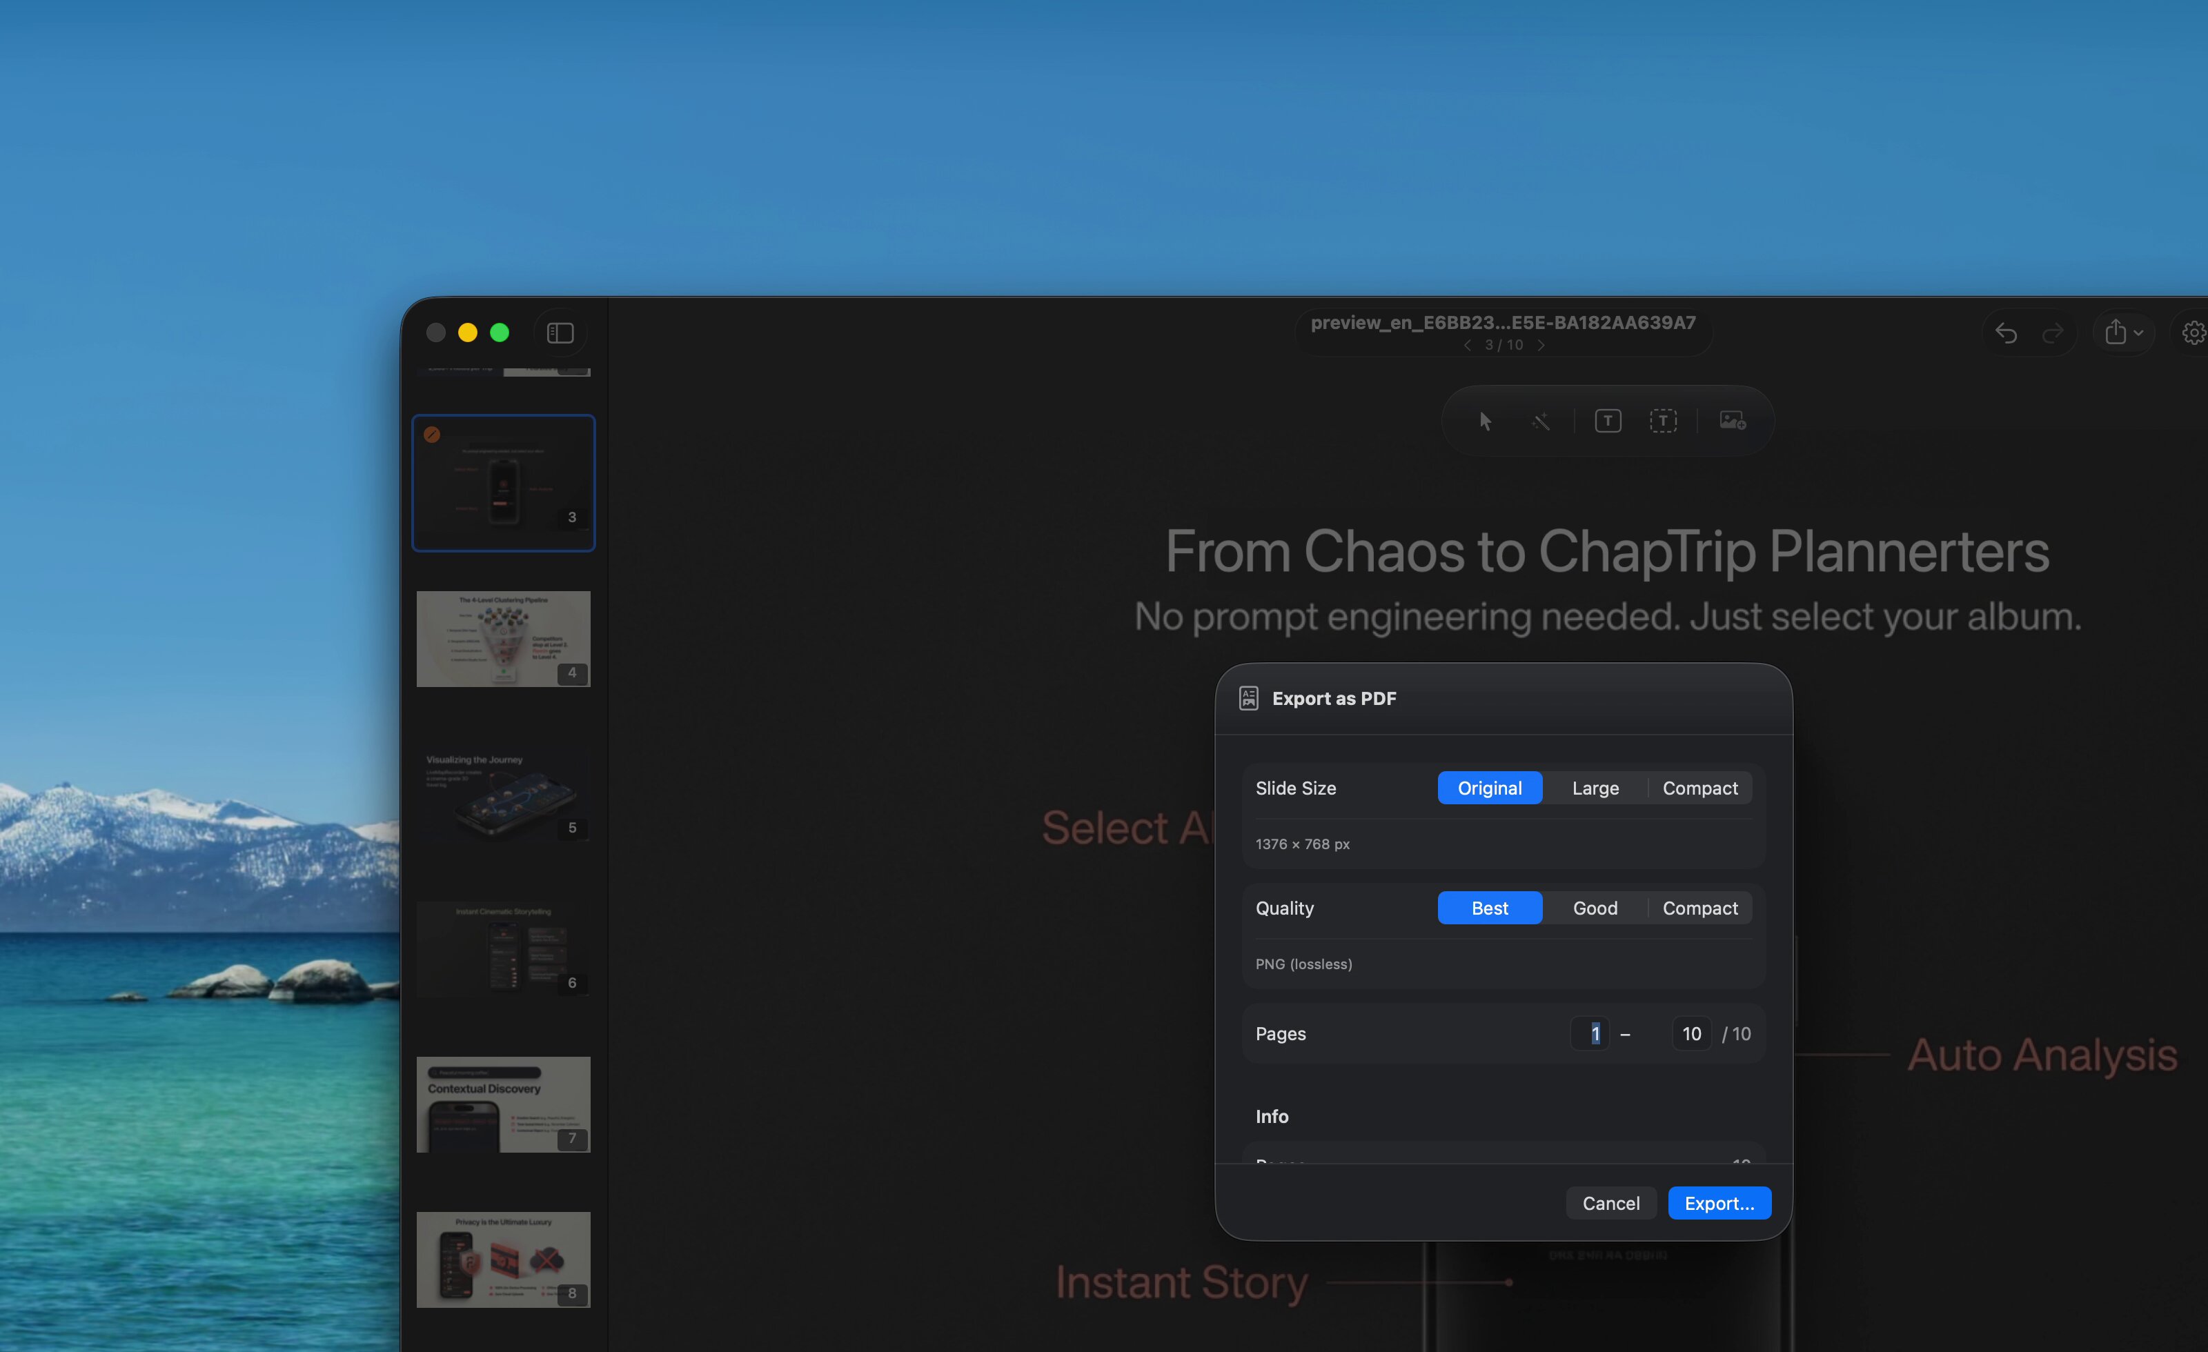
Task: Set Quality to Good
Action: 1595,908
